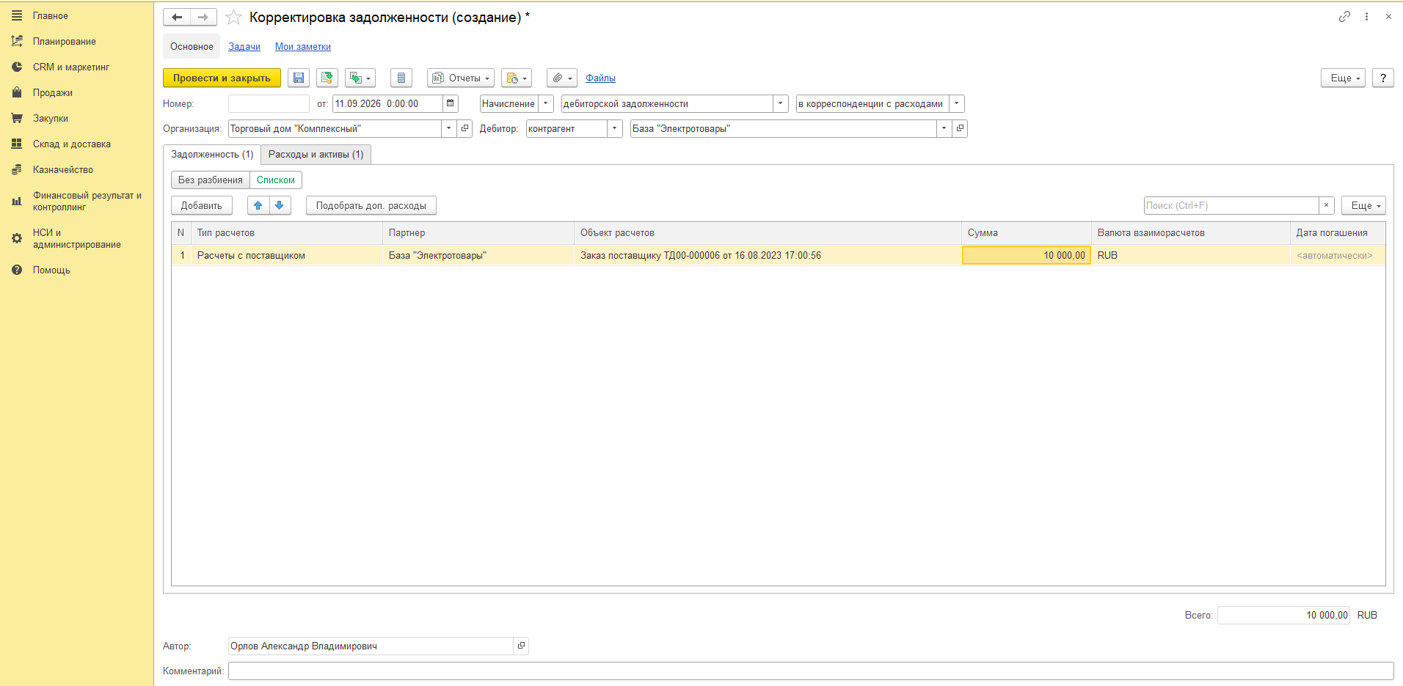The width and height of the screenshot is (1403, 686).
Task: Click the Комментарий input field
Action: point(811,671)
